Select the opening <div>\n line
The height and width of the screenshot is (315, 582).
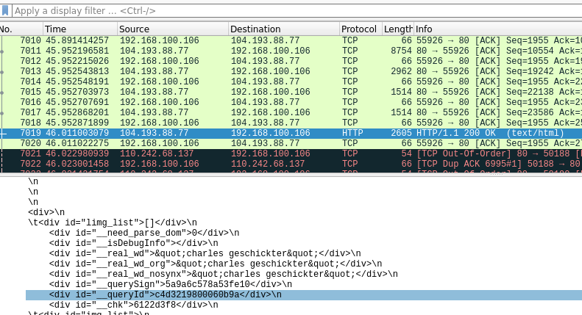click(x=46, y=212)
